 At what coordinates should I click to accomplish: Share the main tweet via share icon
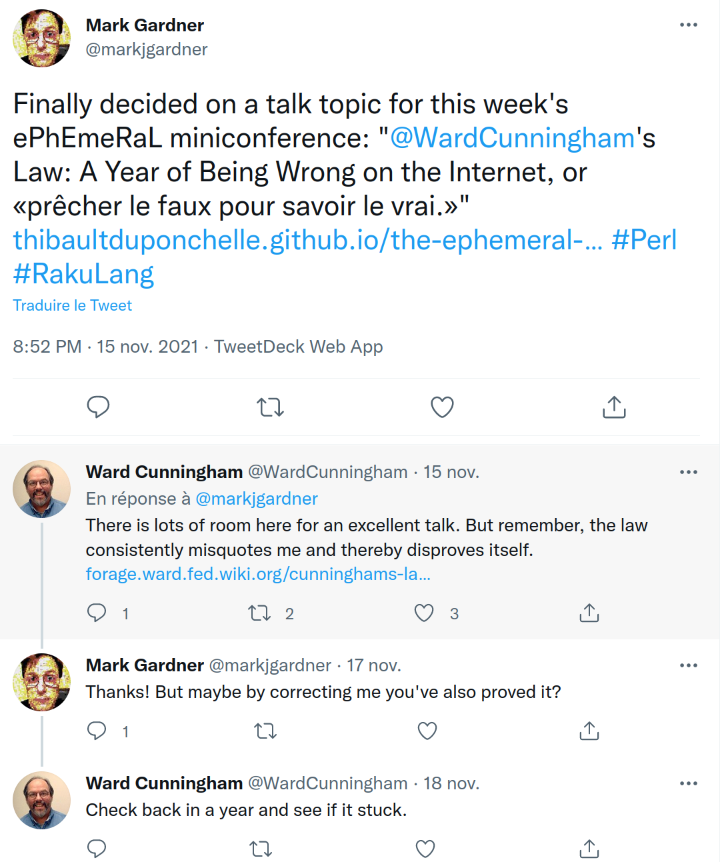(x=614, y=407)
